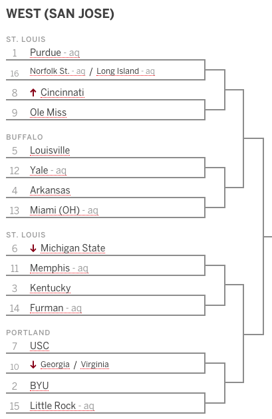Select Arkansas in the bracket
This screenshot has height=419, width=272.
pos(50,190)
